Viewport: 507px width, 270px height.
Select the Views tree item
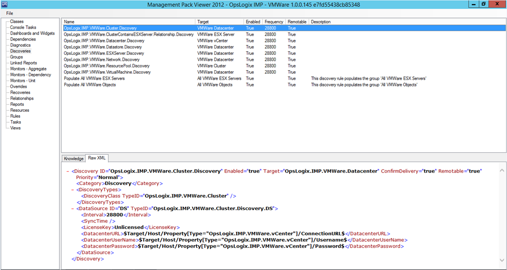(x=15, y=128)
